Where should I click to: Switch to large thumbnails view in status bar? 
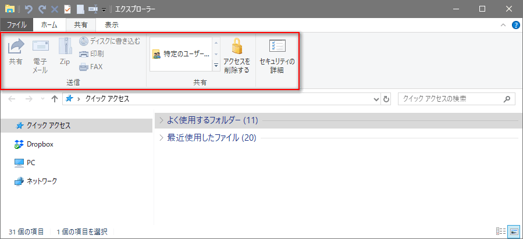click(513, 231)
